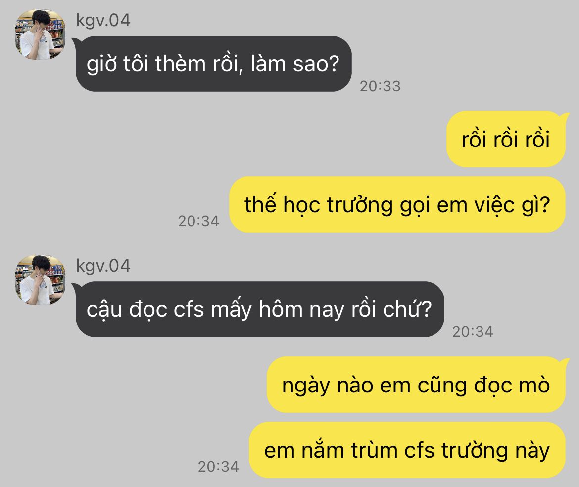Tap the 20:34 timestamp beside "em nắm trùm" message

point(218,467)
